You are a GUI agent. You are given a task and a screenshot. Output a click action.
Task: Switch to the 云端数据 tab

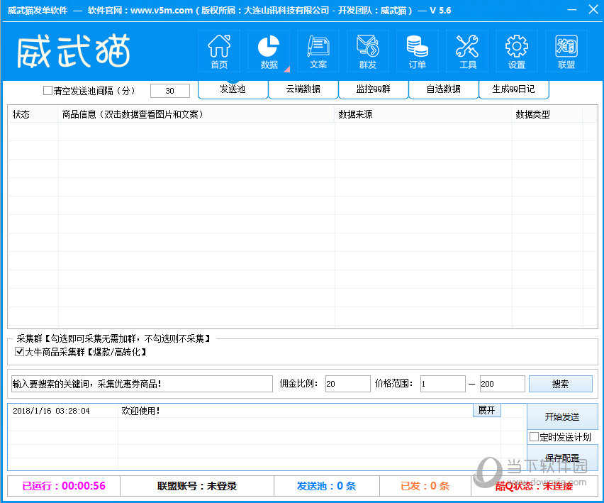[303, 89]
